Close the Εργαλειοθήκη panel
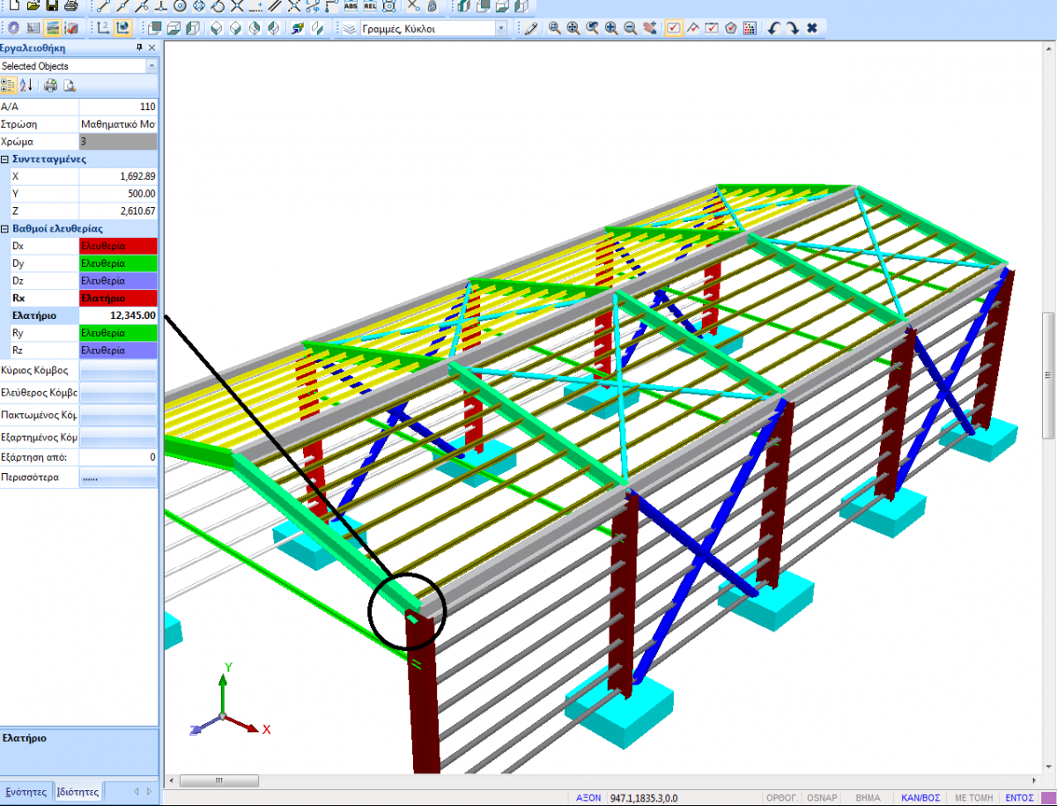1057x806 pixels. (x=152, y=48)
